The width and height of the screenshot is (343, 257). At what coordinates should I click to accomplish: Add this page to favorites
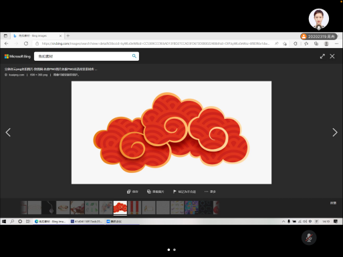coord(285,43)
